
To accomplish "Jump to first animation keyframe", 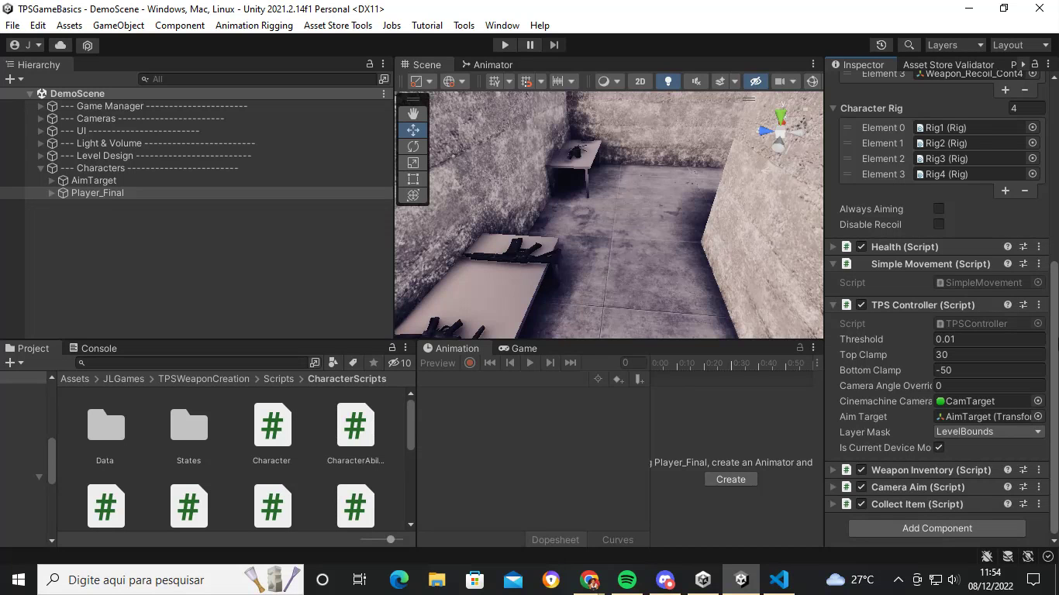I will coord(490,363).
